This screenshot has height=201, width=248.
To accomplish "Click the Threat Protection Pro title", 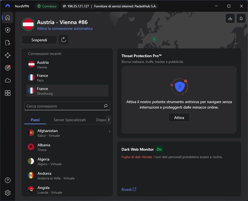I will click(142, 56).
